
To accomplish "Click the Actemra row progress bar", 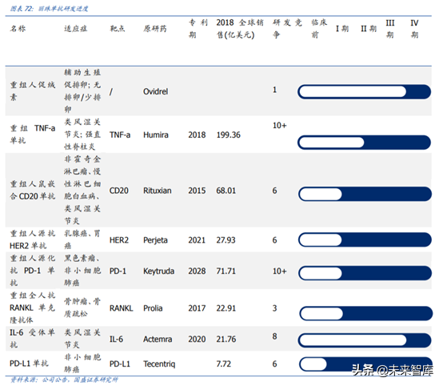I will tap(365, 340).
